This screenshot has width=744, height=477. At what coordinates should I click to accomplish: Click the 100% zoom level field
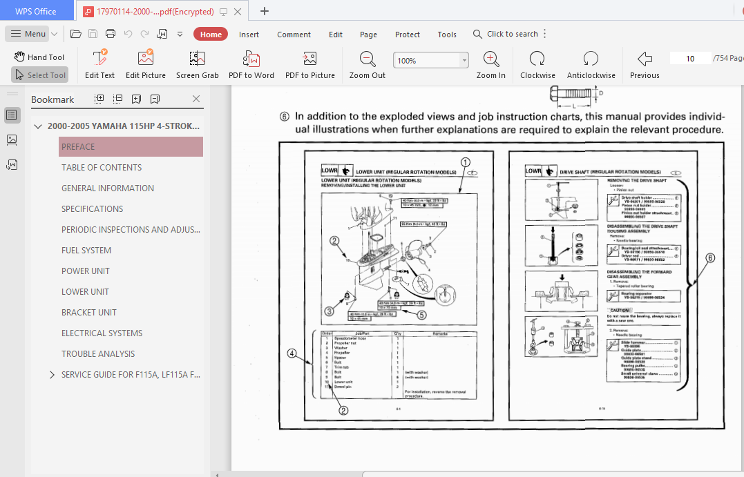coord(426,60)
